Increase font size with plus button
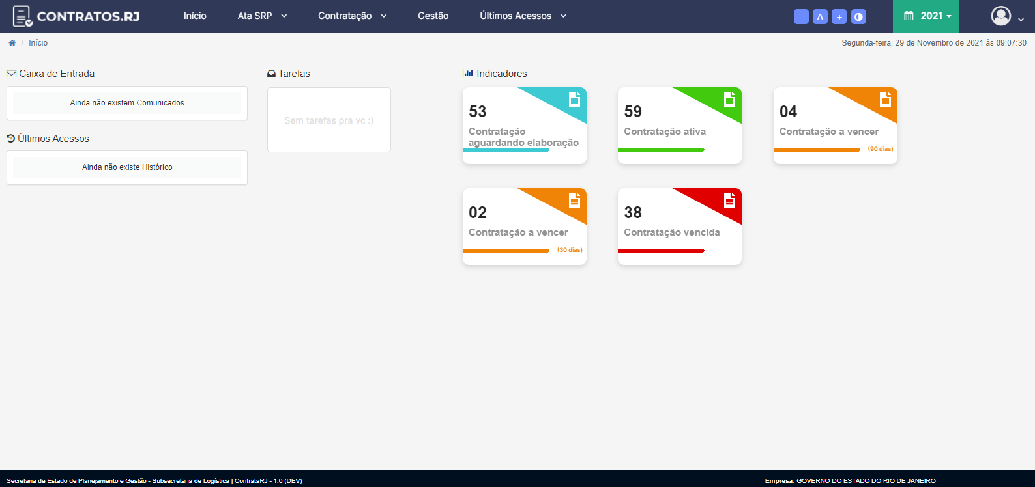Screen dimensions: 1035x487 click(x=839, y=17)
